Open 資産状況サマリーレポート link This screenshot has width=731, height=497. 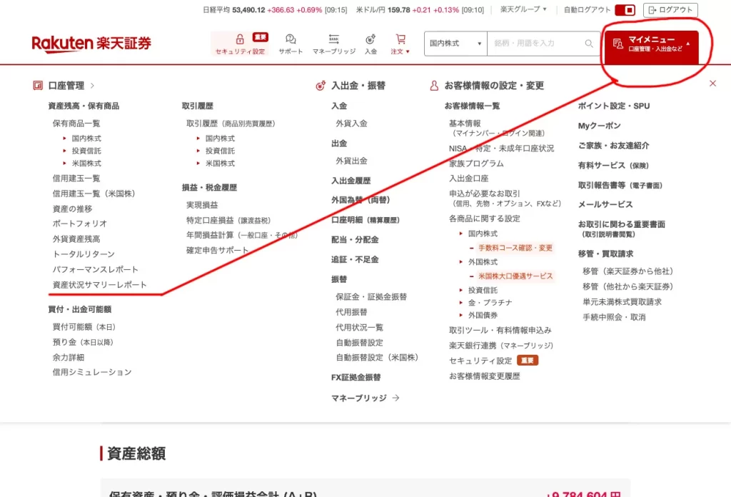point(99,285)
